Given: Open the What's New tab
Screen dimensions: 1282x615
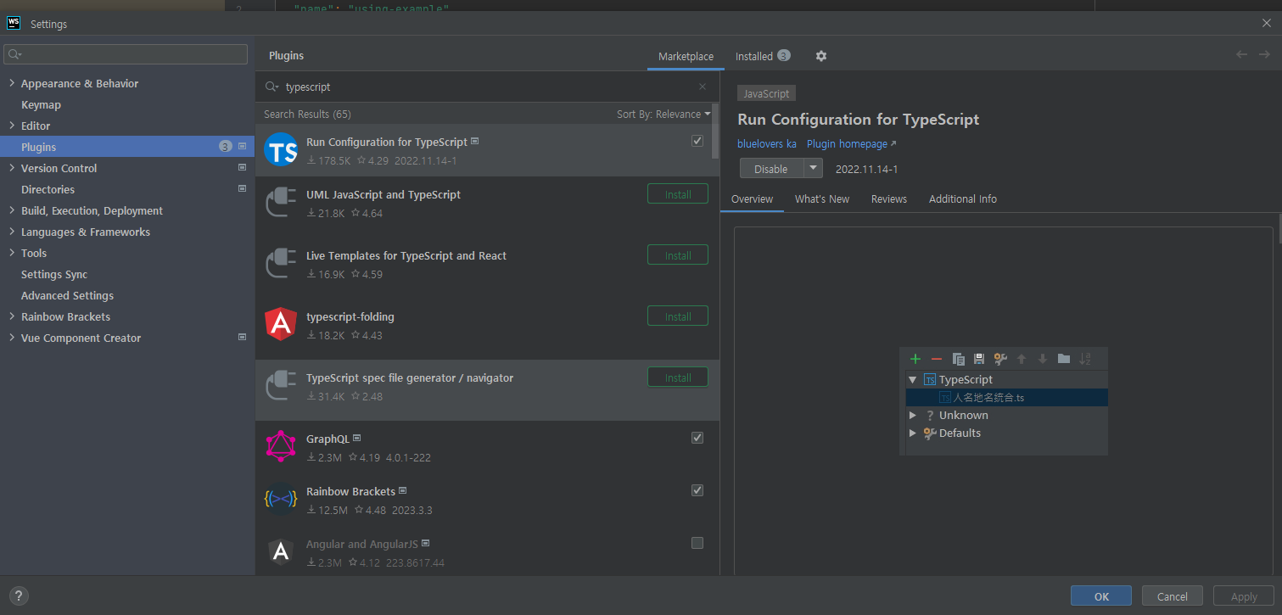Looking at the screenshot, I should [822, 199].
